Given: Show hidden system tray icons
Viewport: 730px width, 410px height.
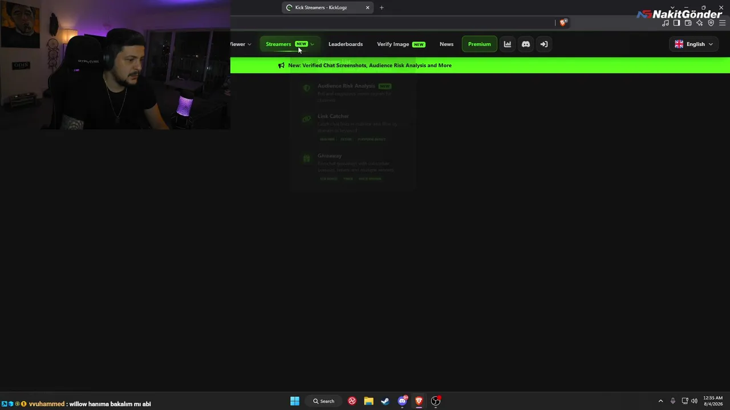Looking at the screenshot, I should pos(660,401).
